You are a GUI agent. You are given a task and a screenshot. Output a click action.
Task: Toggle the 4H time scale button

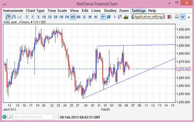(x=73, y=17)
